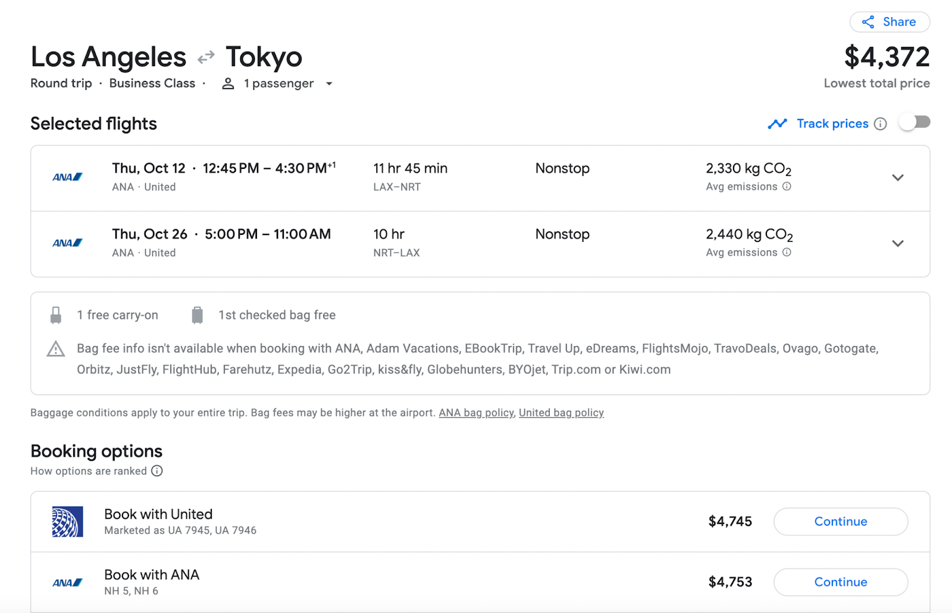Click Marketed as UA 7945, UA 7946
952x613 pixels.
pyautogui.click(x=180, y=530)
